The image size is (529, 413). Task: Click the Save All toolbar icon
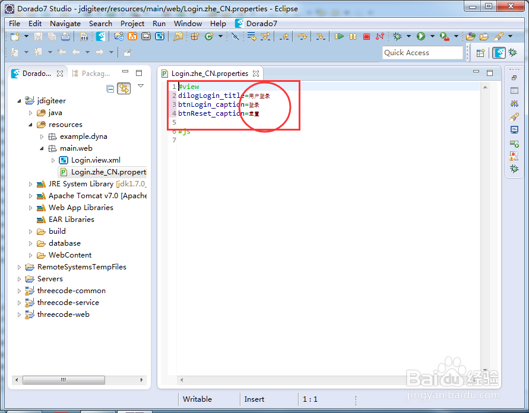pos(52,36)
